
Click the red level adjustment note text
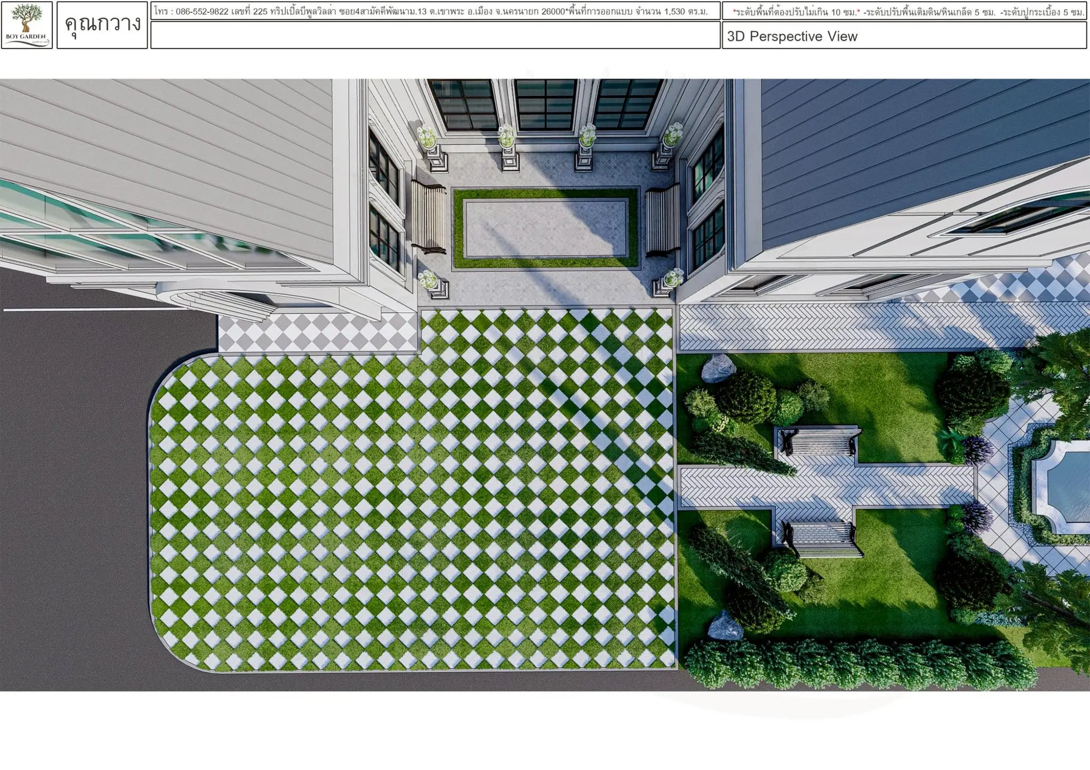796,12
